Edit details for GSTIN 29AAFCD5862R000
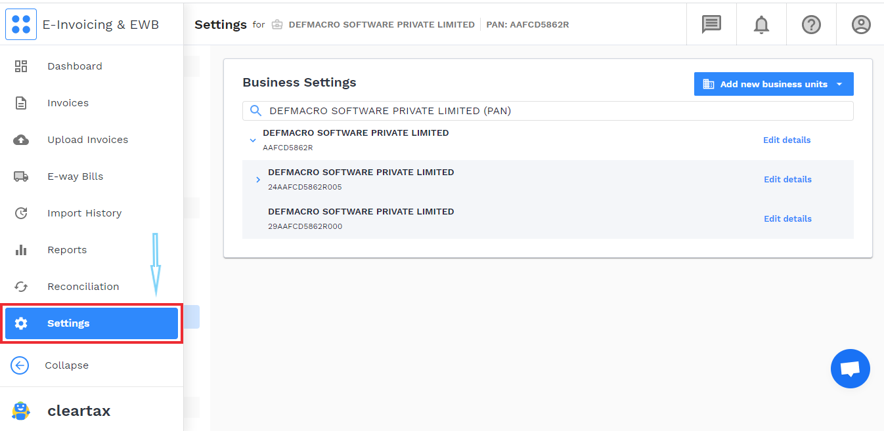 pyautogui.click(x=787, y=219)
